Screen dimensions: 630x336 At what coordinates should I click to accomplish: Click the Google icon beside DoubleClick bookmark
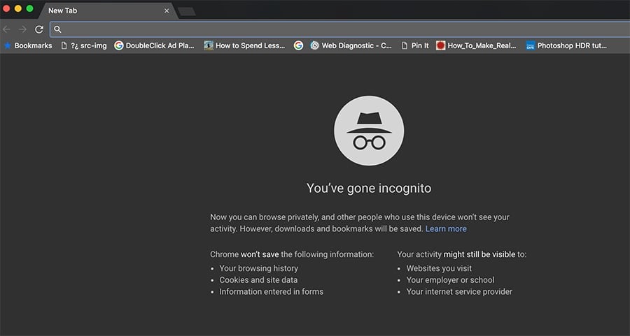click(118, 45)
